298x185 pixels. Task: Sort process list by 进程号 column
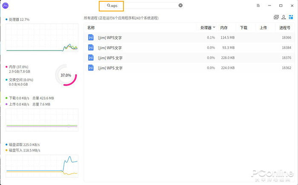tap(285, 28)
